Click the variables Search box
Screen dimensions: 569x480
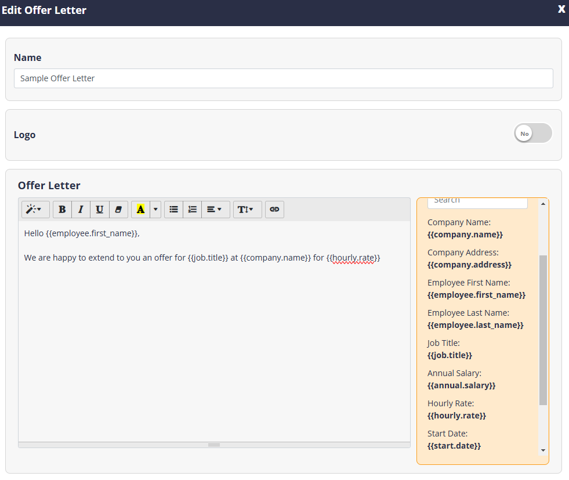click(477, 201)
